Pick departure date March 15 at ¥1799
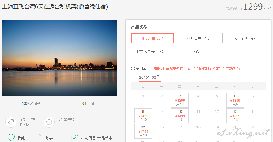273x142 pixels. tap(143, 131)
